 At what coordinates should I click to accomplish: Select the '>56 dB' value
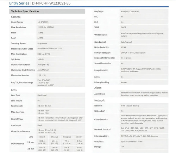point(40,59)
